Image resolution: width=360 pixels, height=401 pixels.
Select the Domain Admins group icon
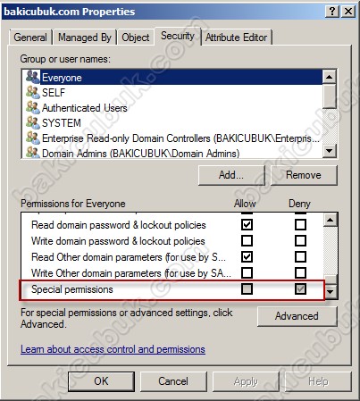[x=32, y=153]
